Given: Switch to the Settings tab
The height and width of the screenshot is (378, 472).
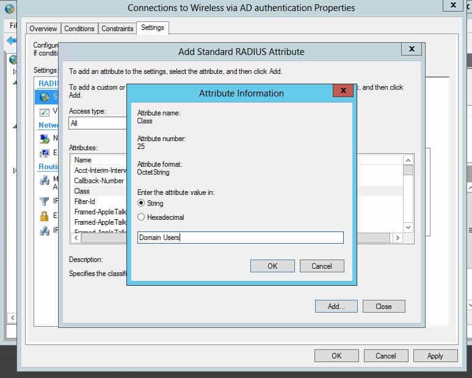Looking at the screenshot, I should (153, 27).
